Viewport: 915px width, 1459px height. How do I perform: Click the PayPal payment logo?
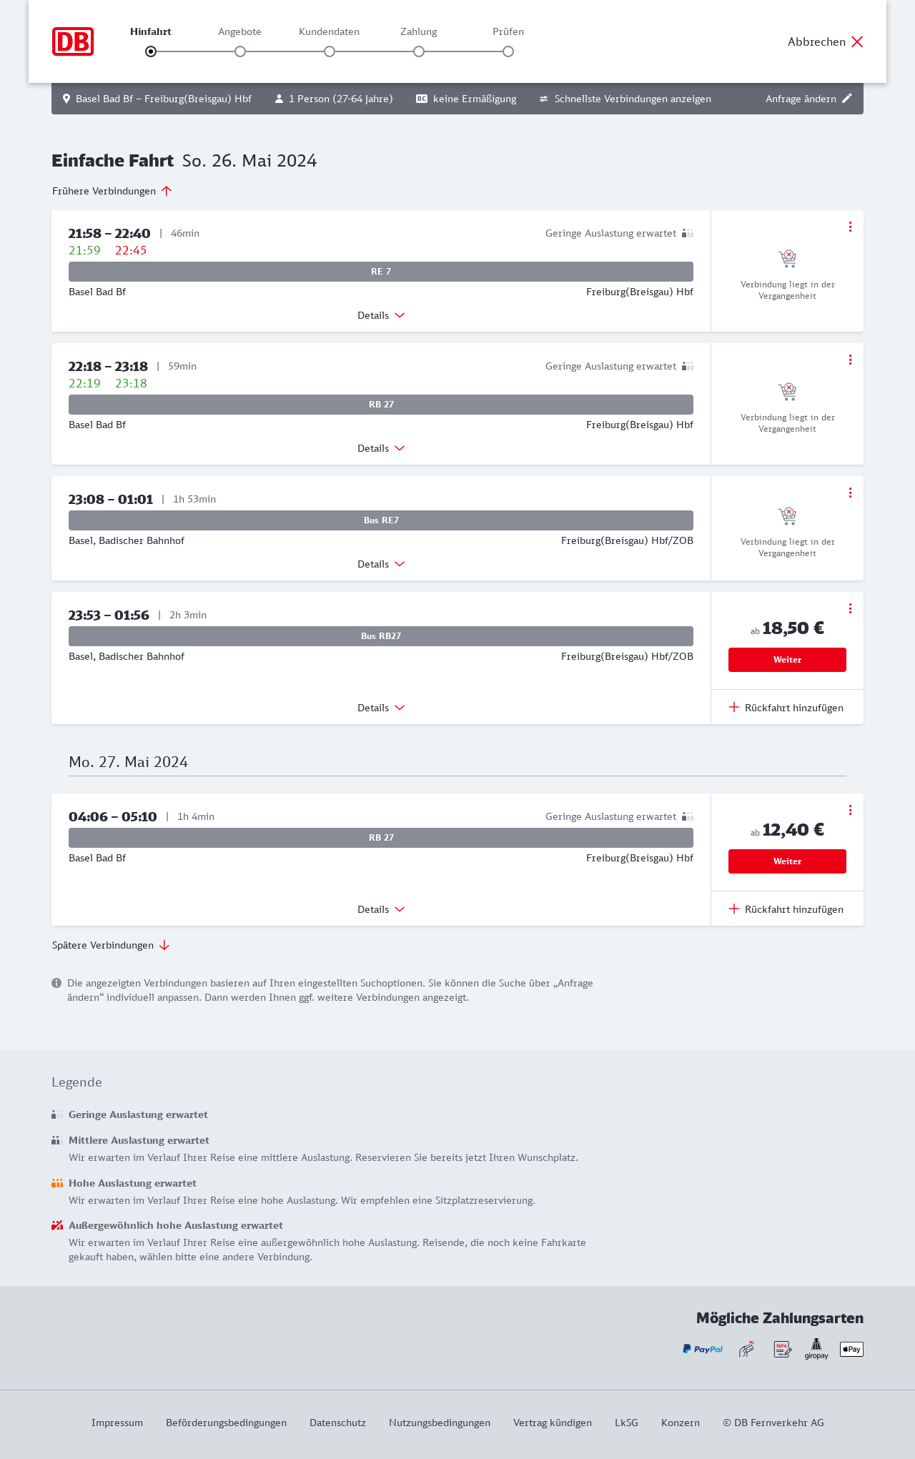point(703,1349)
